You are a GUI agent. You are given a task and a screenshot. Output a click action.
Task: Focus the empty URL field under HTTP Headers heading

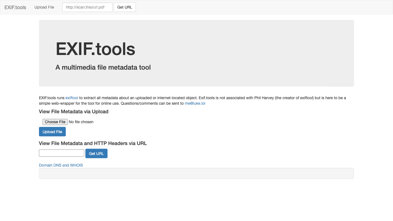pos(62,153)
